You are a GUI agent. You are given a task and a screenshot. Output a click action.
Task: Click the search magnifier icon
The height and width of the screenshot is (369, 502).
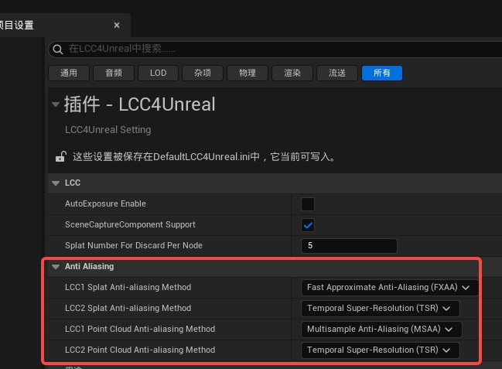58,49
